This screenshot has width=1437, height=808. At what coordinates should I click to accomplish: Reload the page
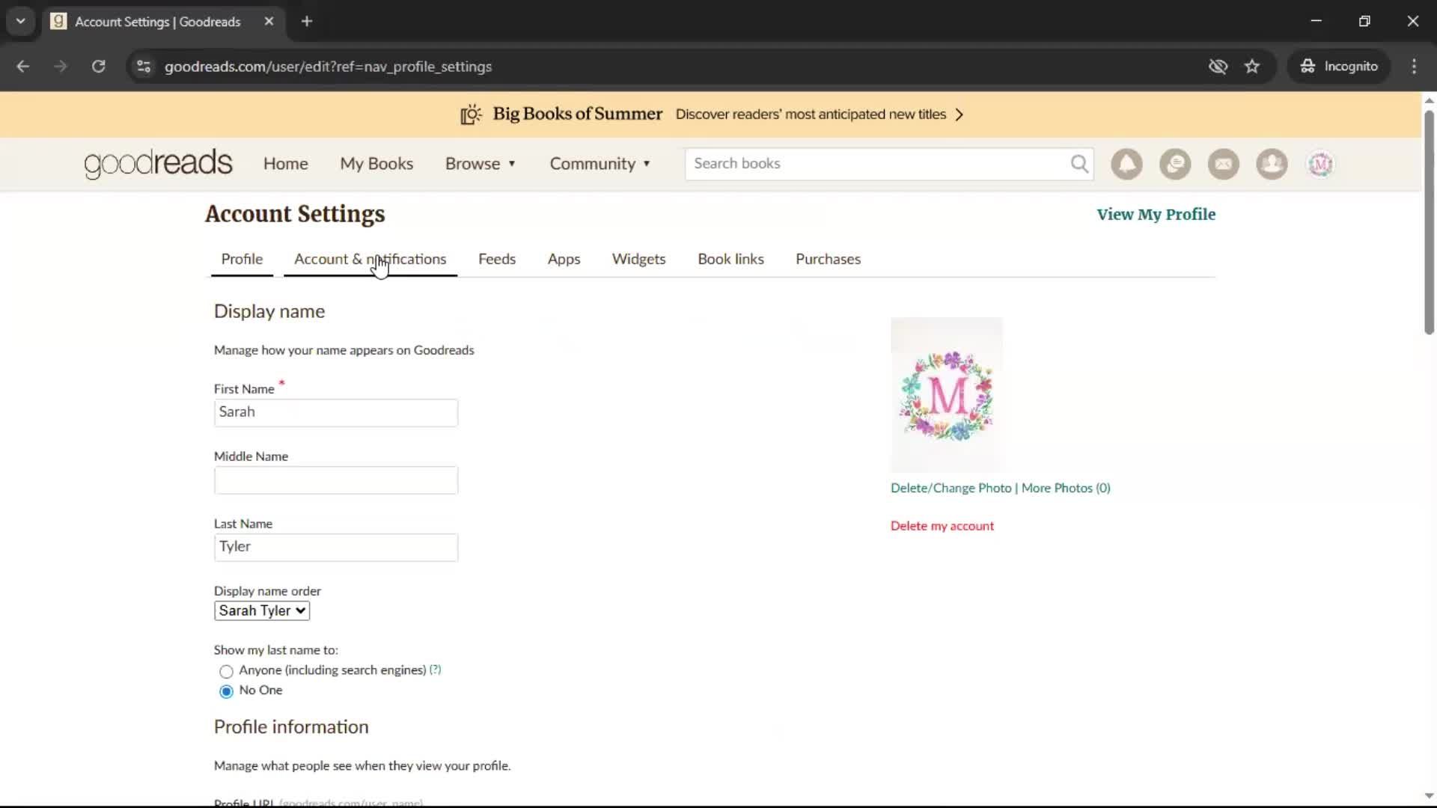[98, 67]
